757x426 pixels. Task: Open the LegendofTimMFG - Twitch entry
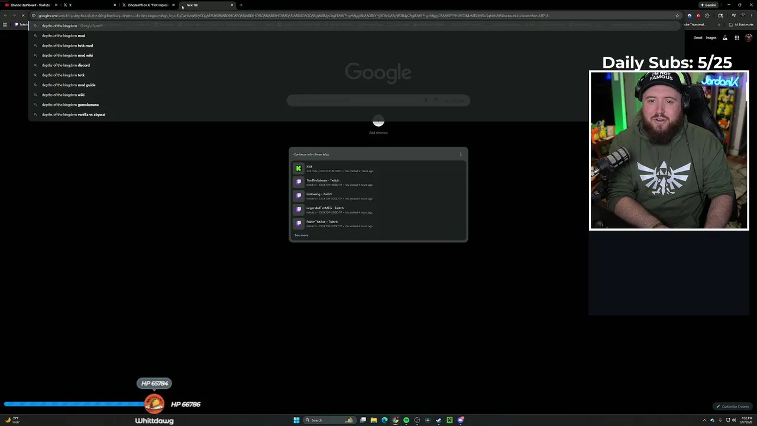(378, 210)
